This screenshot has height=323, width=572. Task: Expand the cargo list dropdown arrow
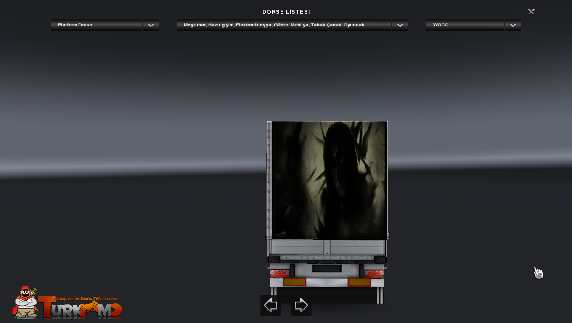pyautogui.click(x=400, y=25)
